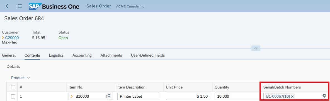Open customer C20000 link
The width and height of the screenshot is (330, 101).
[x=12, y=38]
